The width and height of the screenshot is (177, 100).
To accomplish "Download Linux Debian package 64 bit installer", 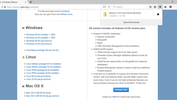I will click(43, 64).
